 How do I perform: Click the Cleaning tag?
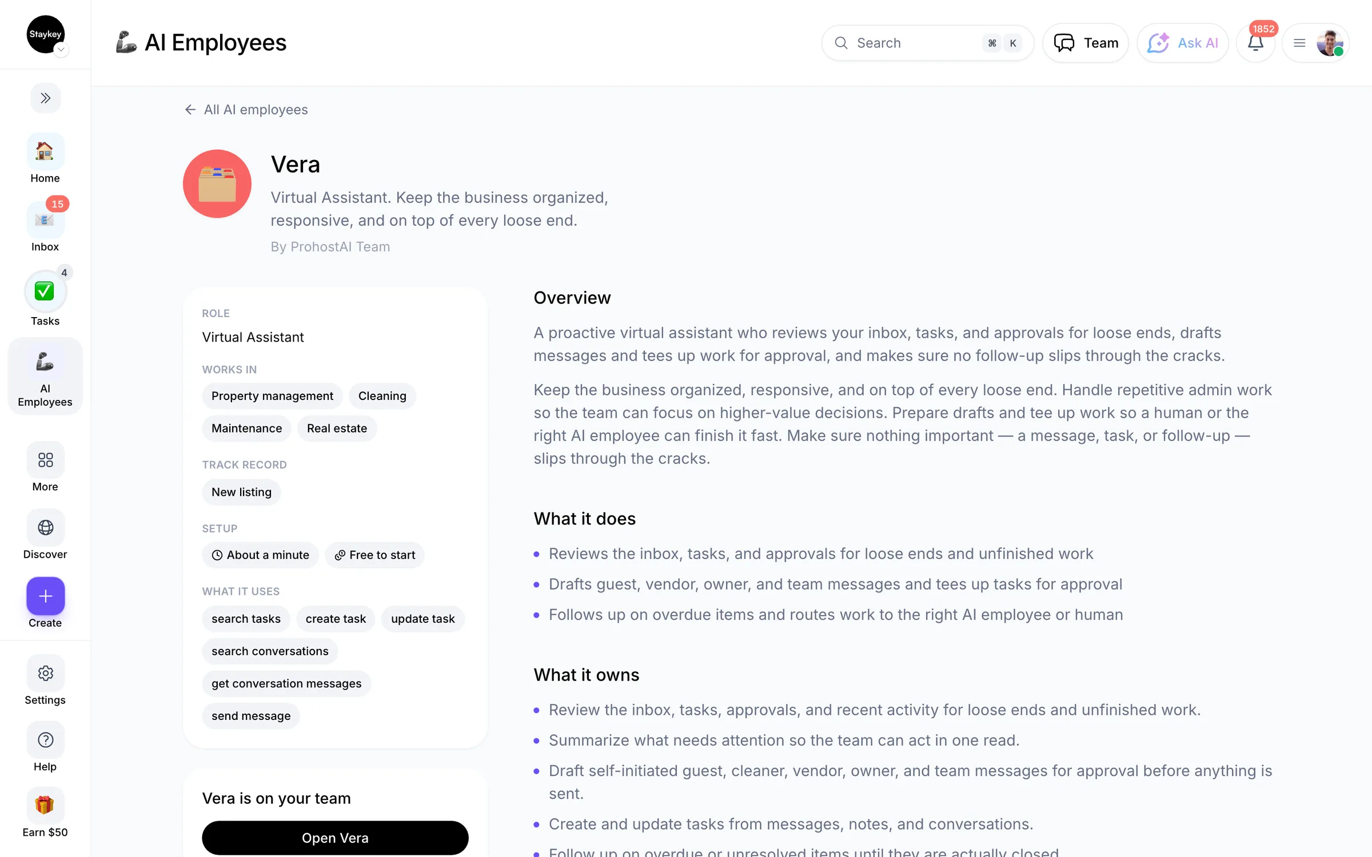[x=382, y=396]
